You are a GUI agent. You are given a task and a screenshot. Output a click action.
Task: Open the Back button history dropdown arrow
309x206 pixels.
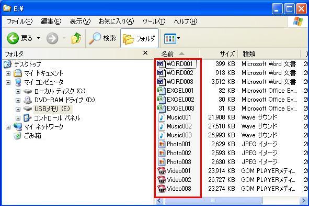[x=38, y=38]
